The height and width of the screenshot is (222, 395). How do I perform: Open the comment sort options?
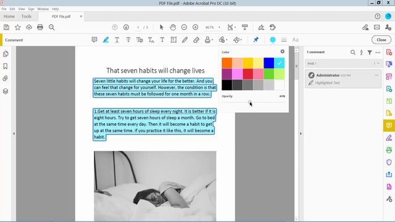coord(361,52)
